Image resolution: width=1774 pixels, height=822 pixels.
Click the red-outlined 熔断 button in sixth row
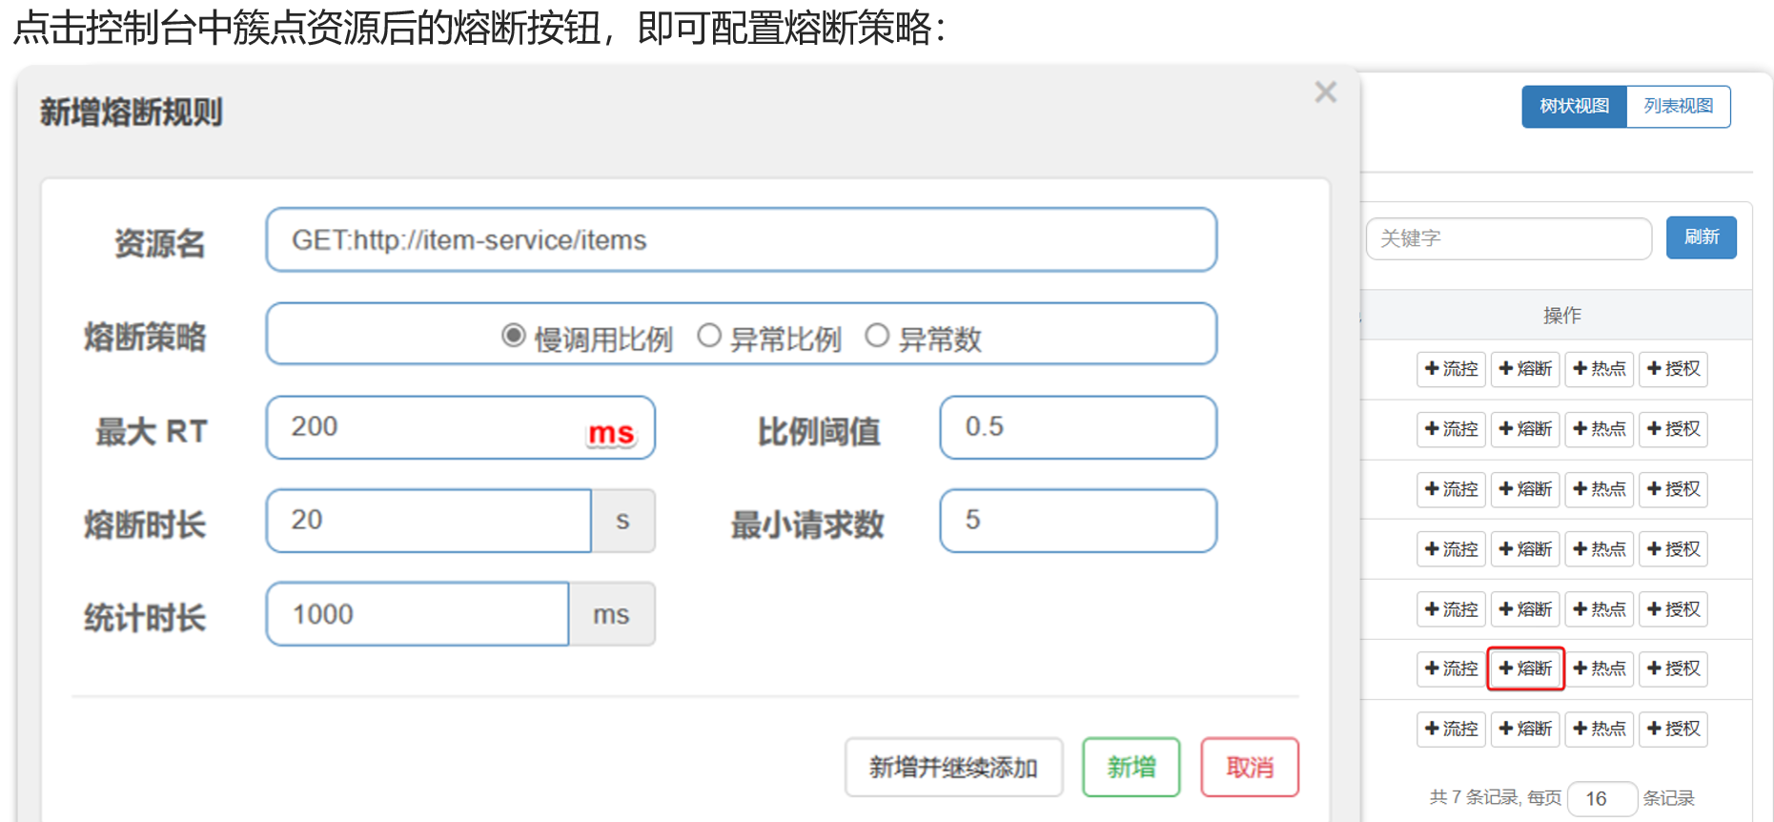tap(1525, 668)
